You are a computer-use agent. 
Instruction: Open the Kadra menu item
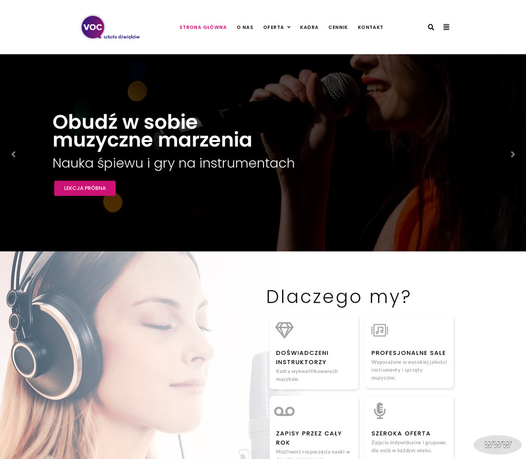[x=309, y=27]
